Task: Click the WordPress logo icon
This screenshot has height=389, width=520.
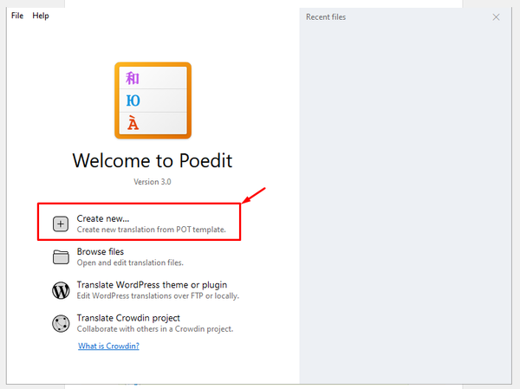Action: (61, 290)
